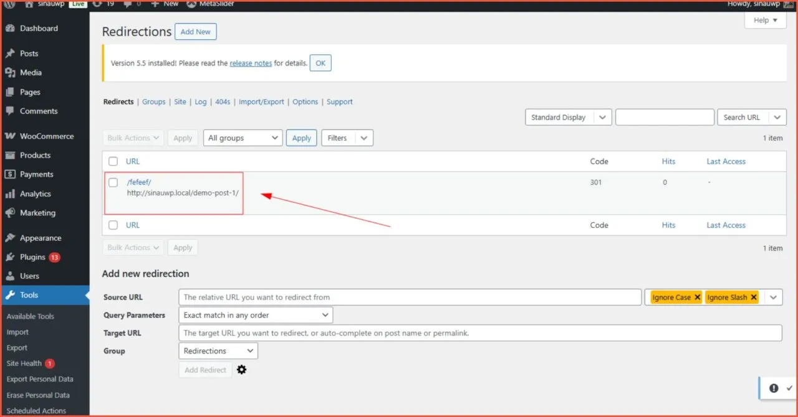This screenshot has width=798, height=417.
Task: Open the Query Parameters match dropdown
Action: pyautogui.click(x=256, y=316)
